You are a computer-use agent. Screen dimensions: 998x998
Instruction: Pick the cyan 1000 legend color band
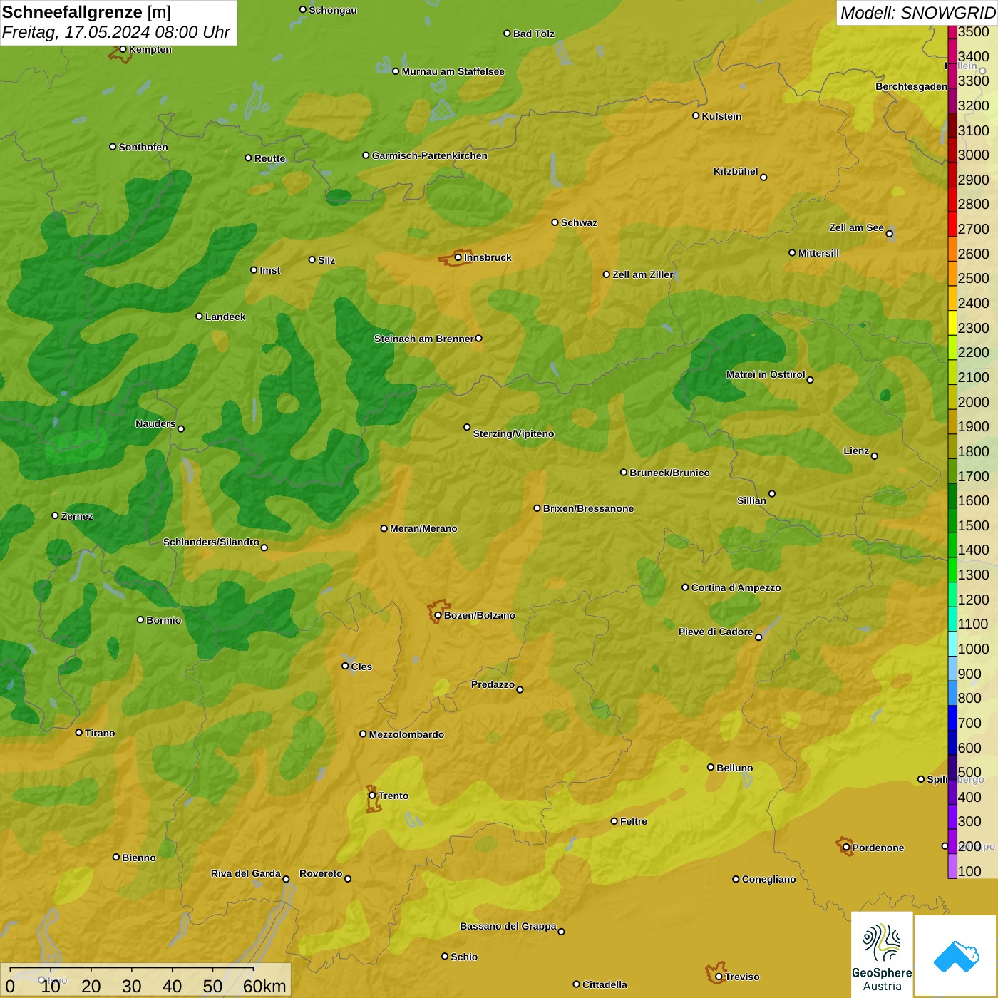click(952, 644)
